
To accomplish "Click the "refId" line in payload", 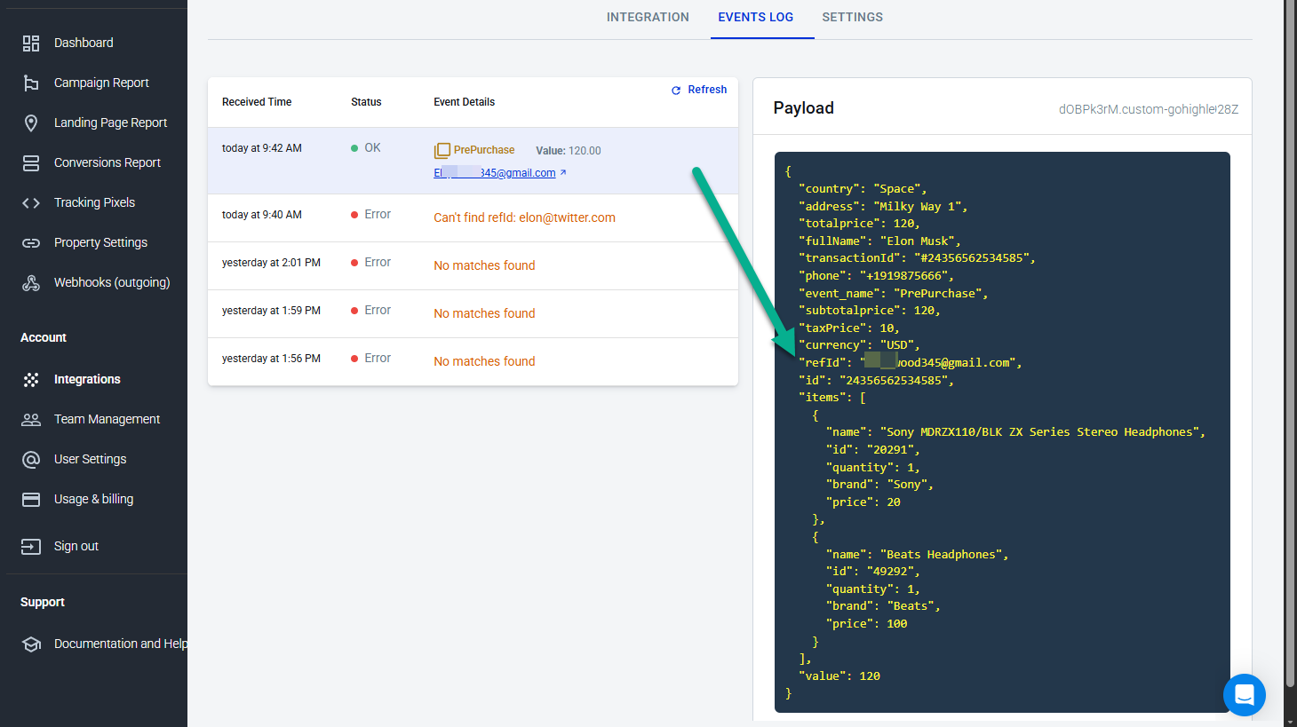I will coord(911,363).
